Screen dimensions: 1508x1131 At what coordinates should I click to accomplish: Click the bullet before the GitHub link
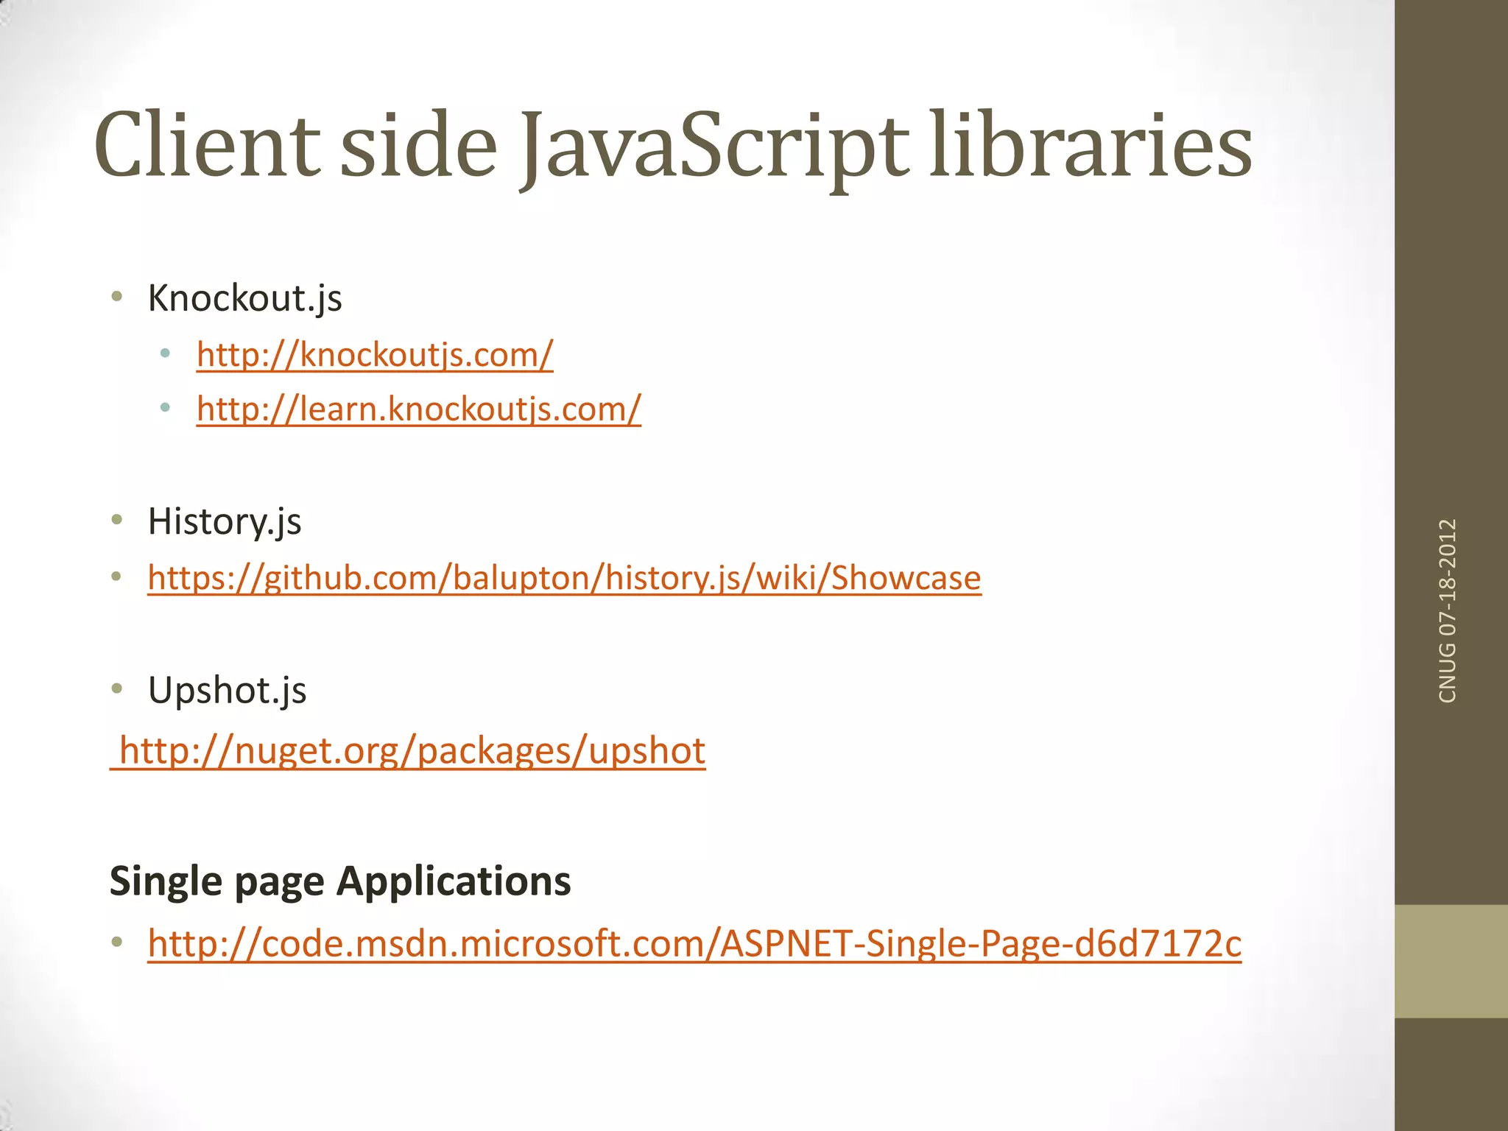(116, 577)
